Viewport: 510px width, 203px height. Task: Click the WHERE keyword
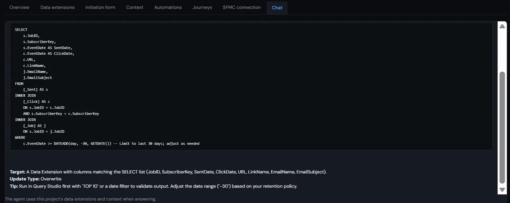point(20,137)
